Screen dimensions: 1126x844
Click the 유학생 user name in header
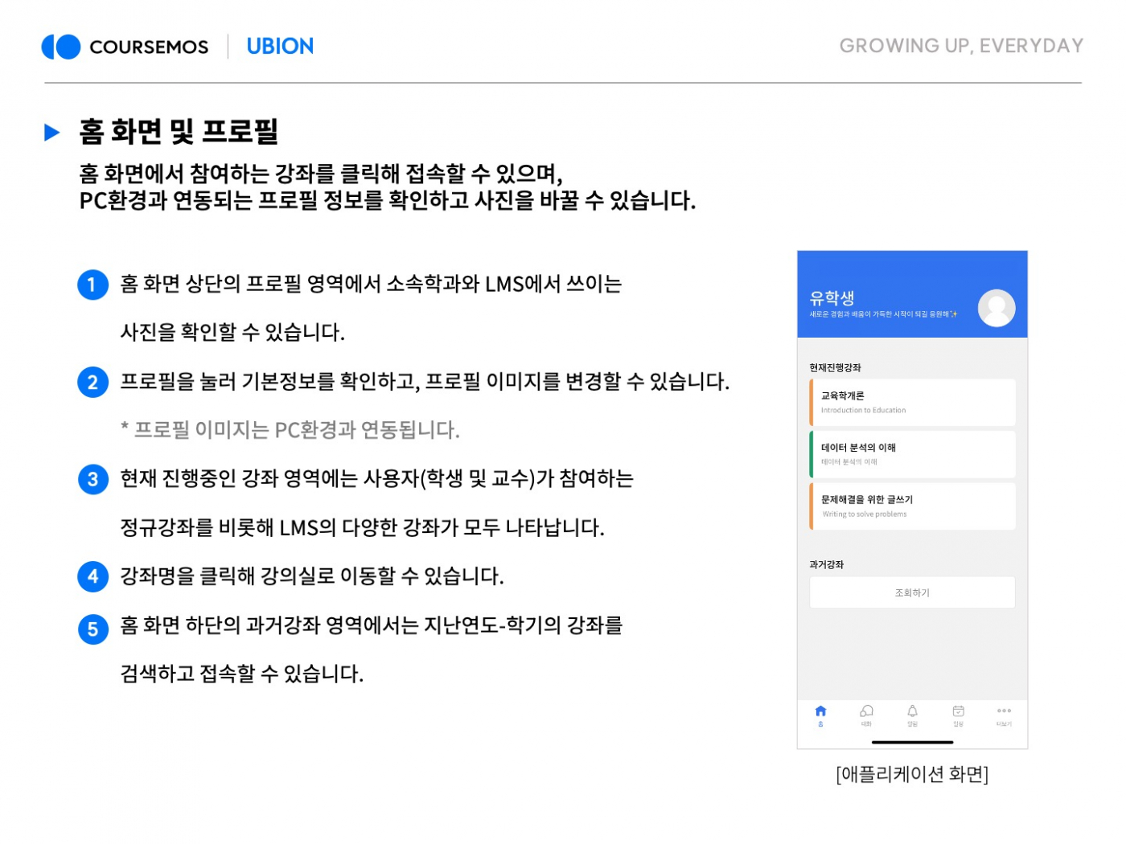pyautogui.click(x=832, y=298)
